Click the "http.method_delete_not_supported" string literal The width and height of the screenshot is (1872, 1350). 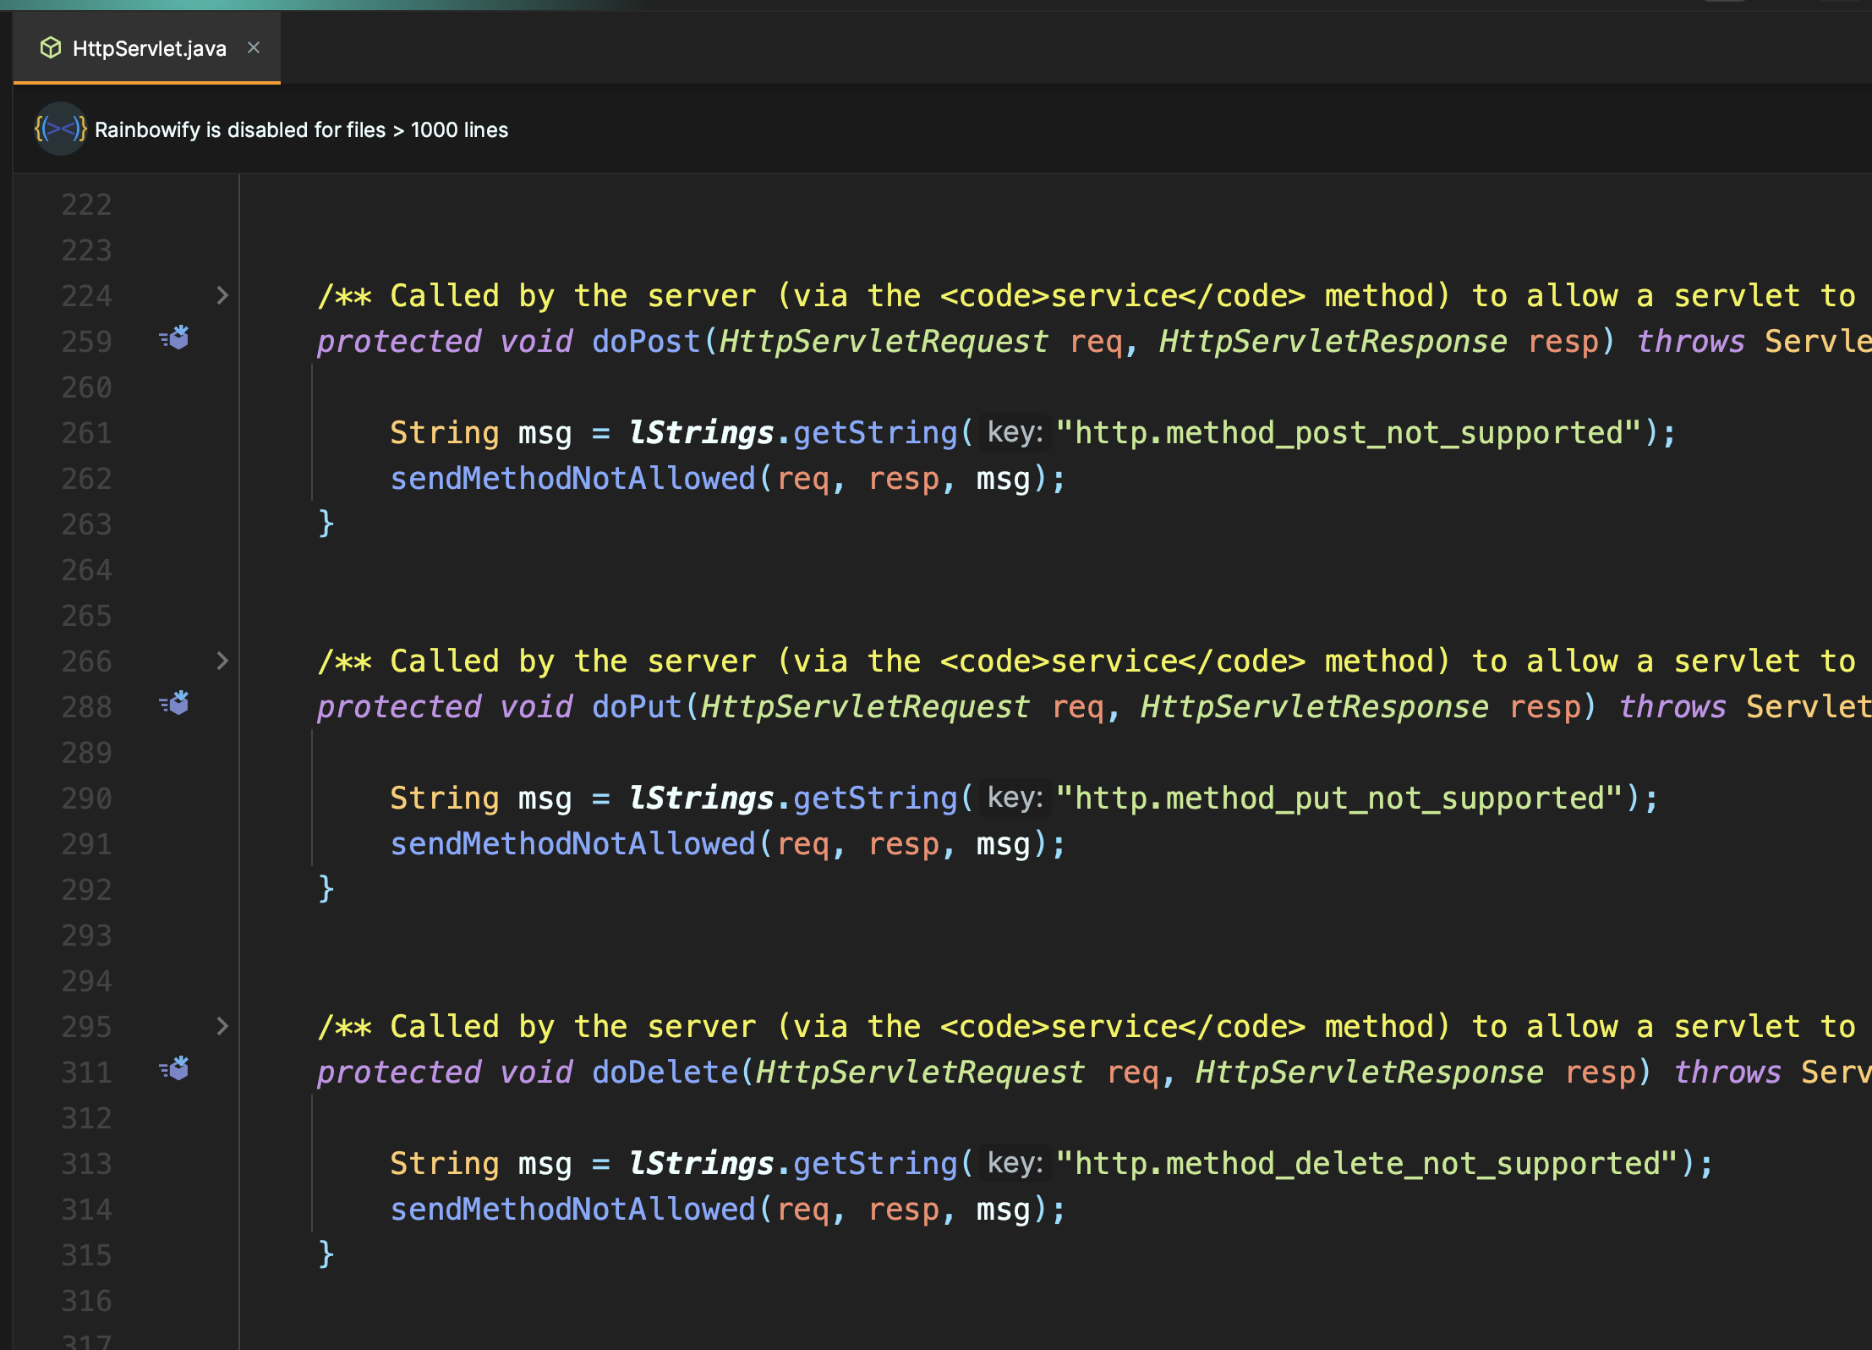[x=1366, y=1163]
